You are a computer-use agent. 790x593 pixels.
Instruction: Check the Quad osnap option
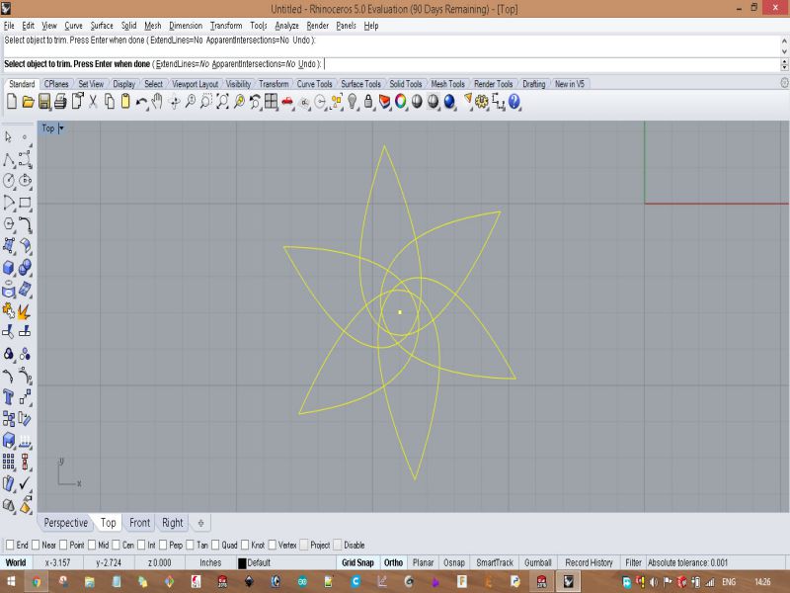coord(217,545)
